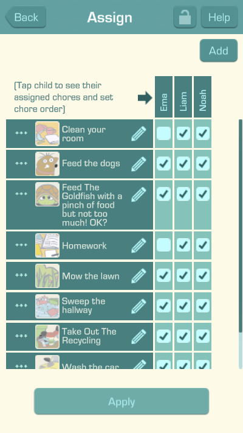The width and height of the screenshot is (243, 433).
Task: Tap the pencil for Take Out The Recycling
Action: tap(139, 337)
